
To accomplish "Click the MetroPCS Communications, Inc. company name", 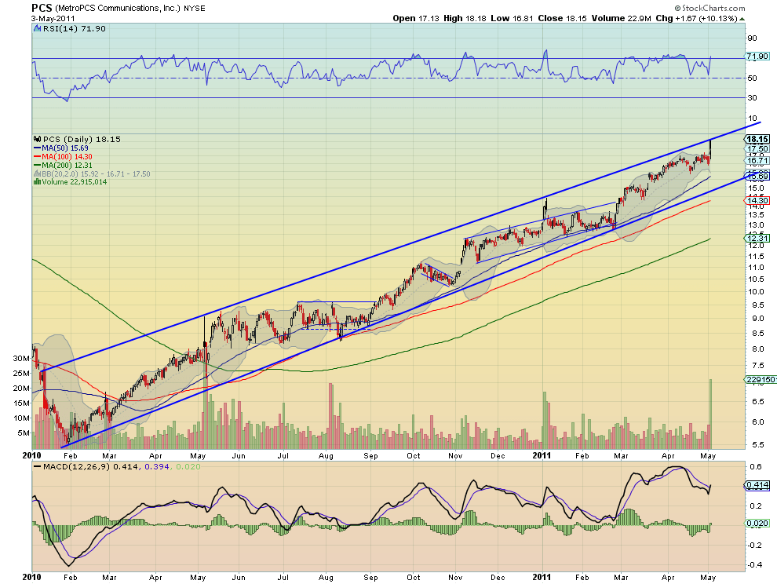I will [x=117, y=9].
